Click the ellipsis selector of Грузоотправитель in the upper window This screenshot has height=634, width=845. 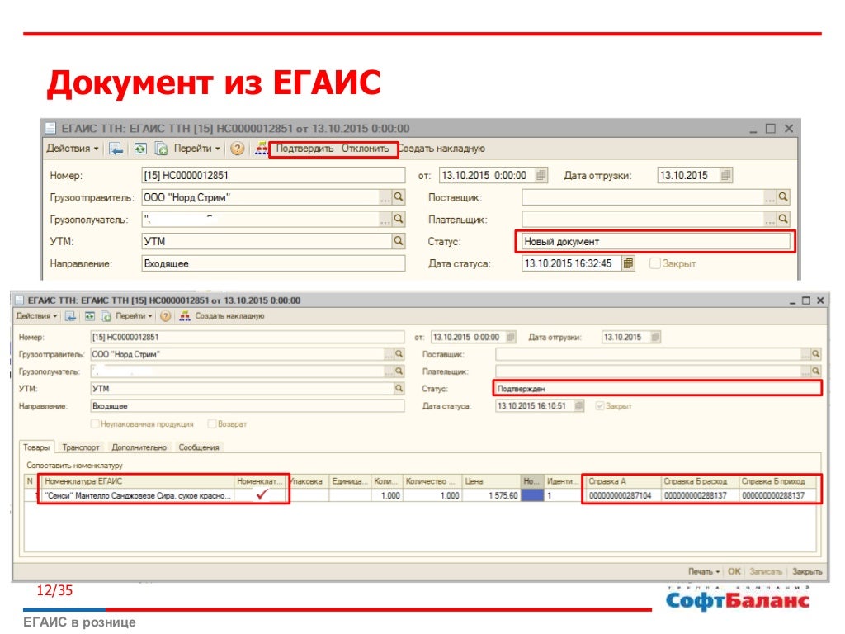pos(385,197)
